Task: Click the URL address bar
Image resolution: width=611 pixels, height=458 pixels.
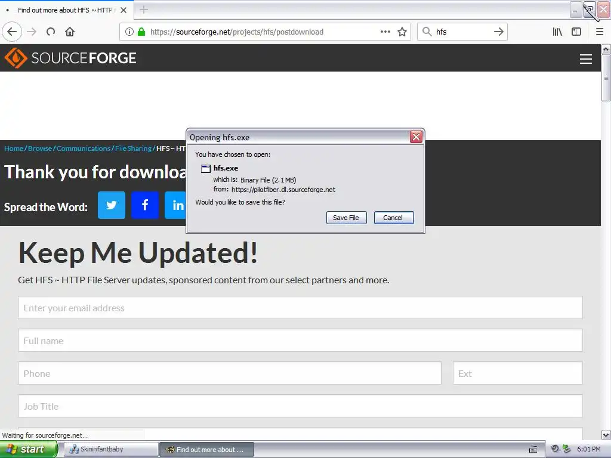Action: (x=265, y=32)
